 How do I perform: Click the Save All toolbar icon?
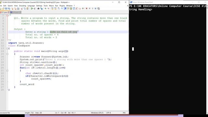9,9
